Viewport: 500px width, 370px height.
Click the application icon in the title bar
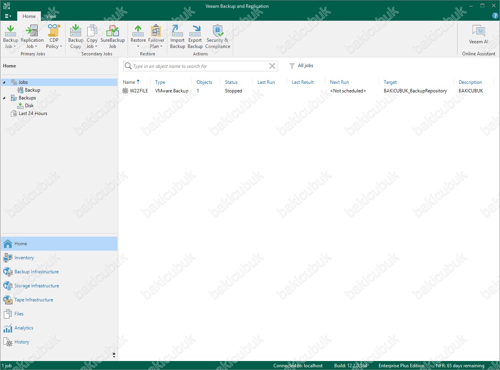pyautogui.click(x=6, y=6)
